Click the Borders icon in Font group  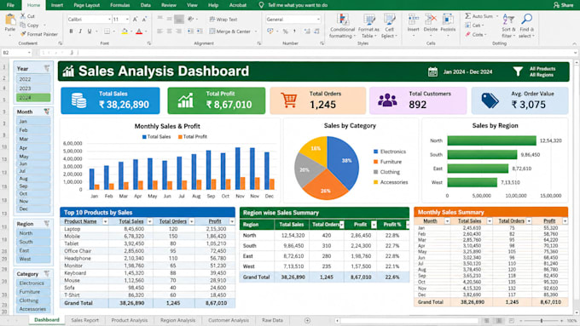[107, 31]
